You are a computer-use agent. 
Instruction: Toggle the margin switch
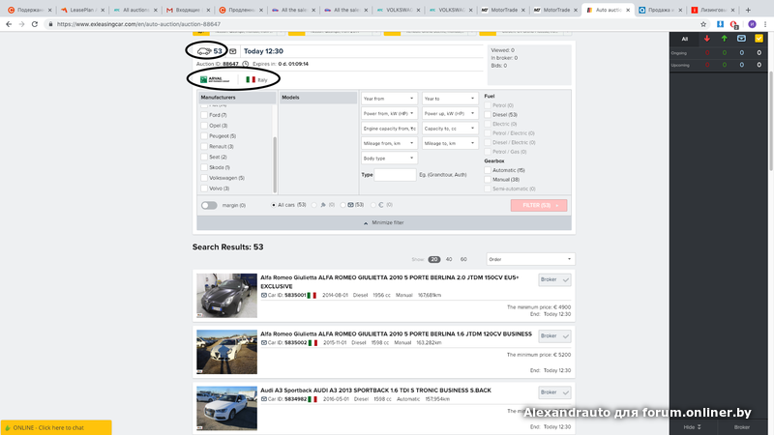pos(209,205)
